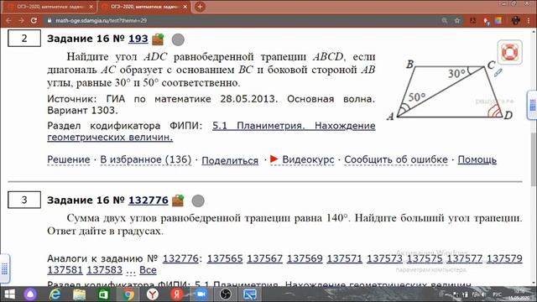Close the first OGE-2020 tab
This screenshot has width=537, height=302.
click(91, 7)
